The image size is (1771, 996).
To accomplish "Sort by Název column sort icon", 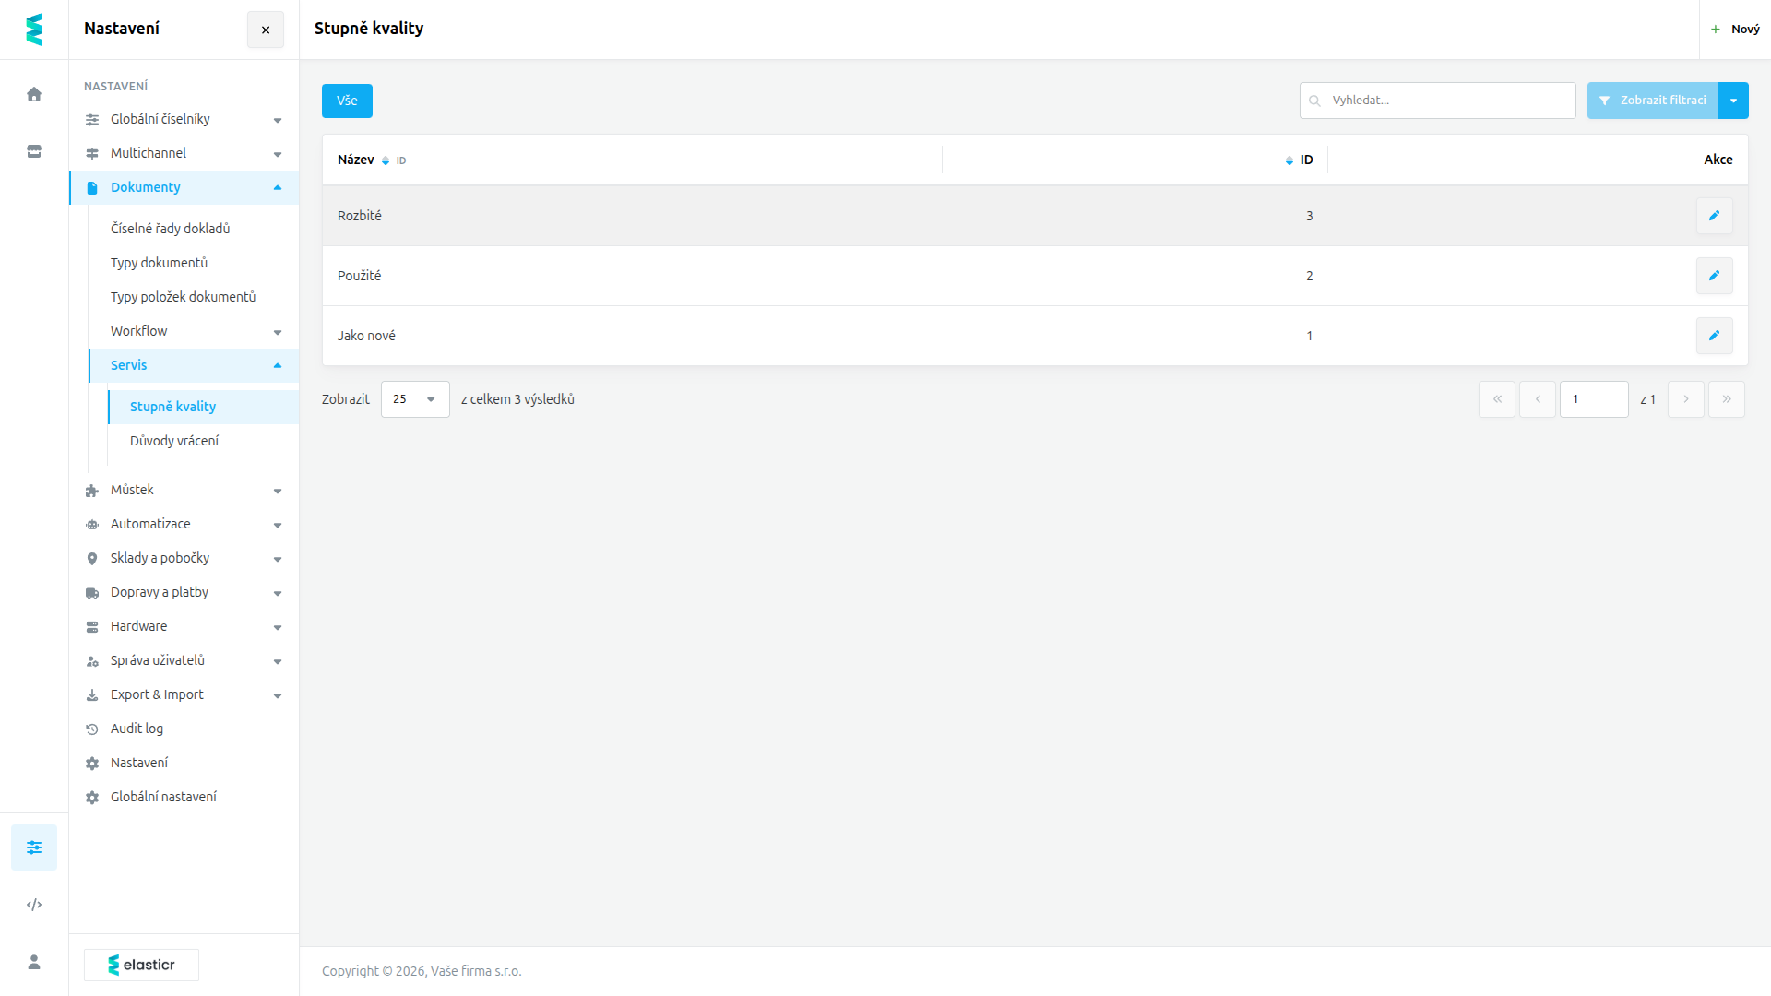I will (386, 160).
